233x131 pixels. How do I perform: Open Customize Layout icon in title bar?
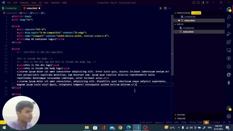pyautogui.click(x=207, y=3)
